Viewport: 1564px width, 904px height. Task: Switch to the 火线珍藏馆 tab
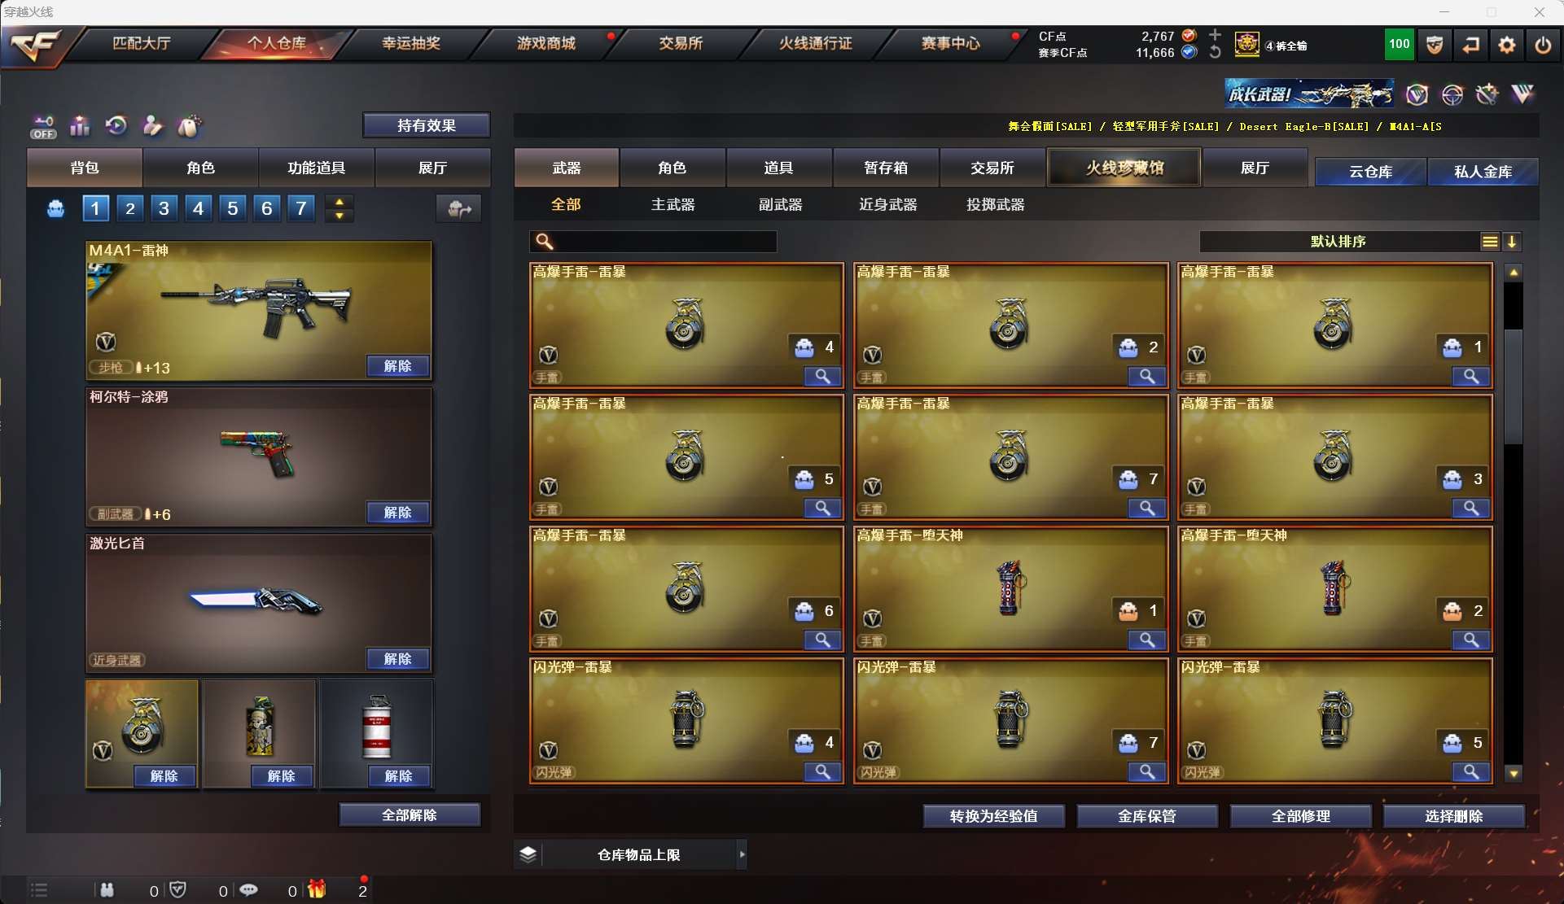1124,168
